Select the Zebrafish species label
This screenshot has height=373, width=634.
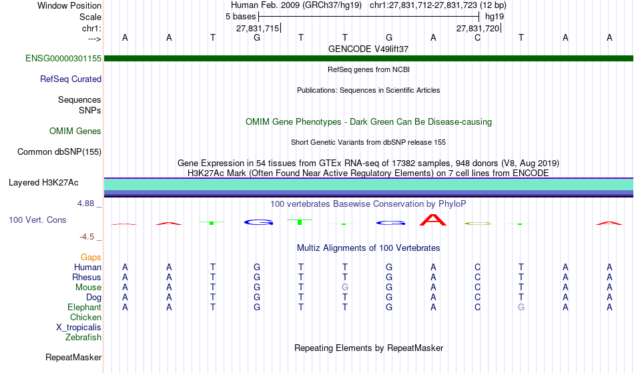pos(83,337)
